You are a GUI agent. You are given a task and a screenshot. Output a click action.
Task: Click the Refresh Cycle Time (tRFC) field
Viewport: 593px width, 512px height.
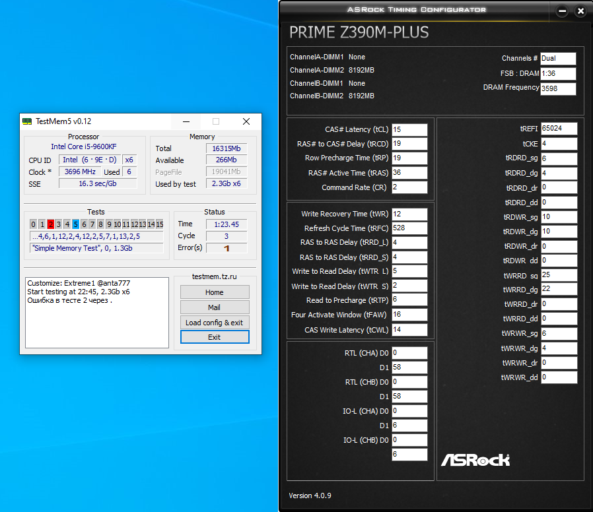(409, 228)
